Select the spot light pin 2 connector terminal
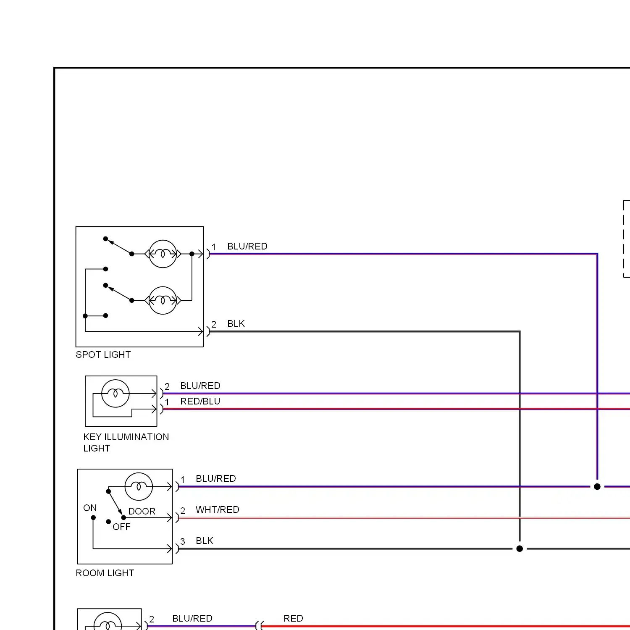 pos(208,331)
